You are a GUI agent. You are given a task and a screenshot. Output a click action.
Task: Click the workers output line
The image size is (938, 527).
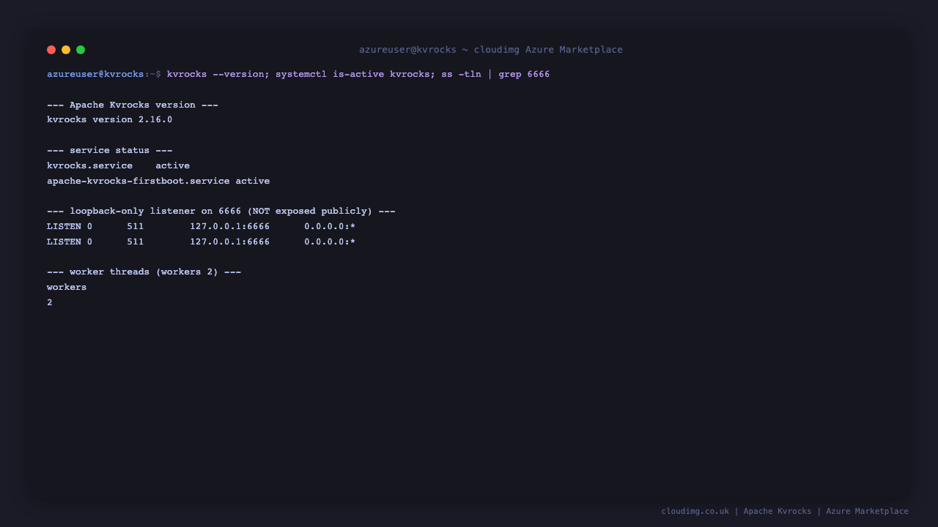(67, 288)
